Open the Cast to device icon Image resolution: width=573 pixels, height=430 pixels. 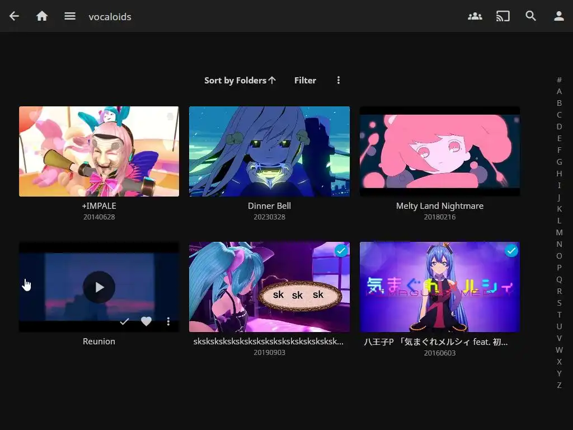click(x=503, y=16)
